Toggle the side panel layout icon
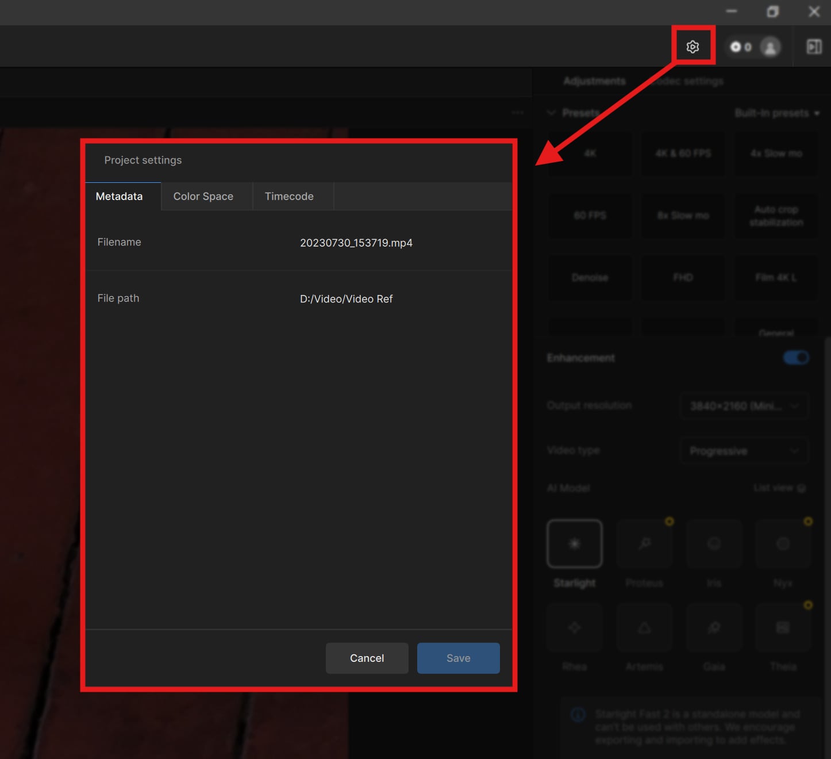Viewport: 831px width, 759px height. click(814, 47)
